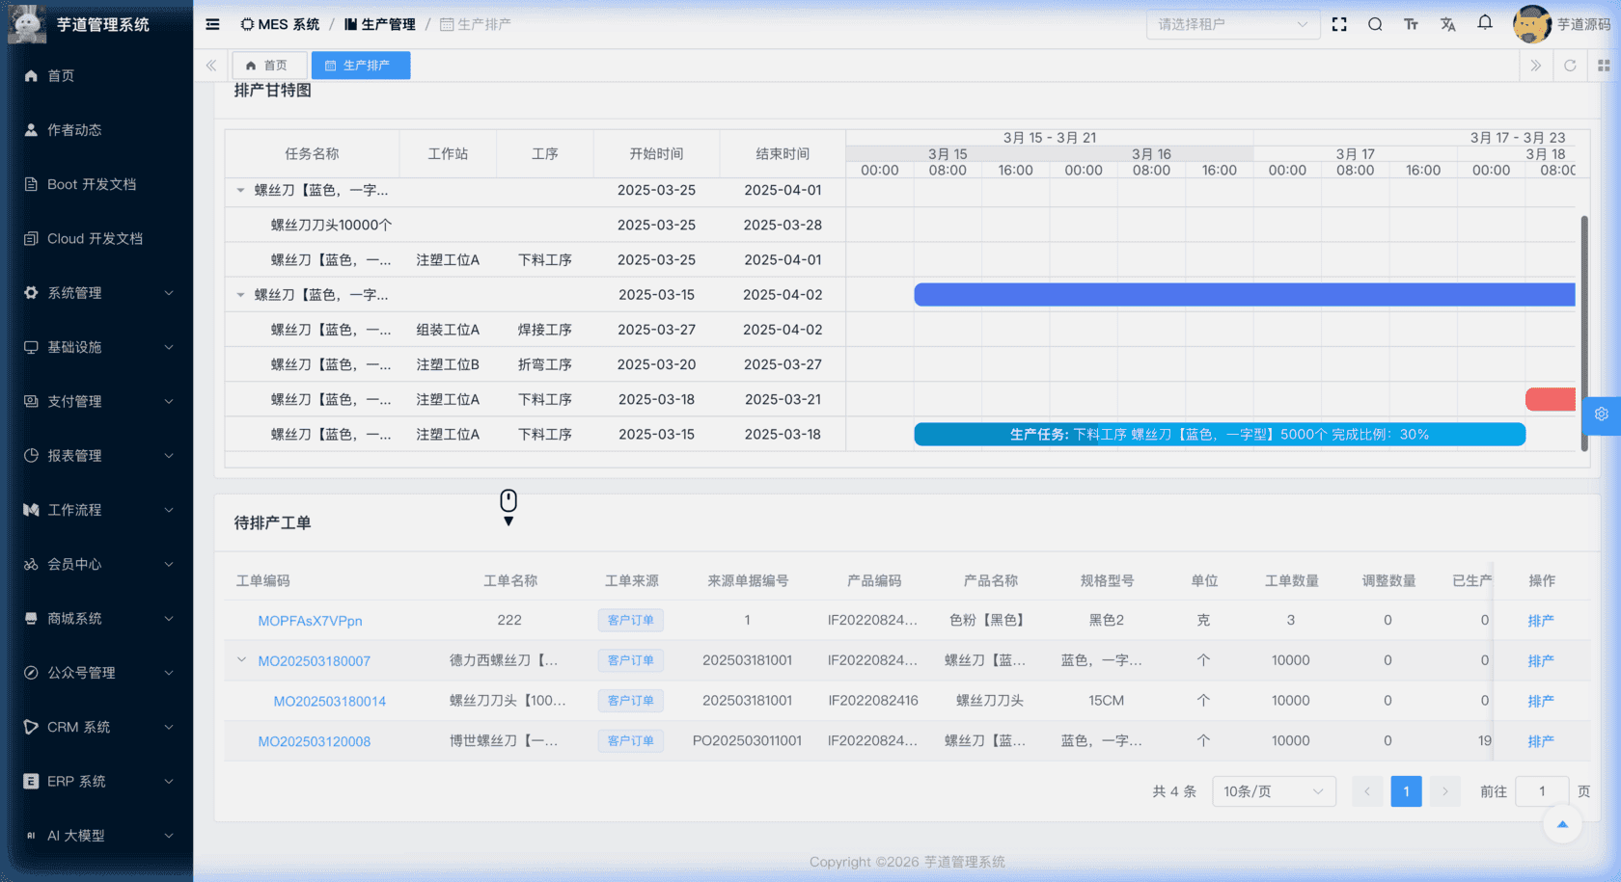Enter fullscreen mode via top bar icon
The height and width of the screenshot is (882, 1621).
[1339, 24]
